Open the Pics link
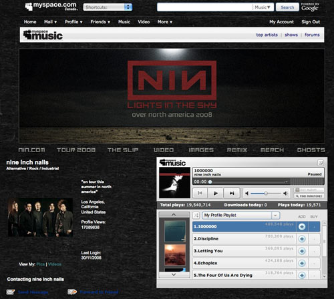The height and width of the screenshot is (299, 334). pyautogui.click(x=41, y=264)
